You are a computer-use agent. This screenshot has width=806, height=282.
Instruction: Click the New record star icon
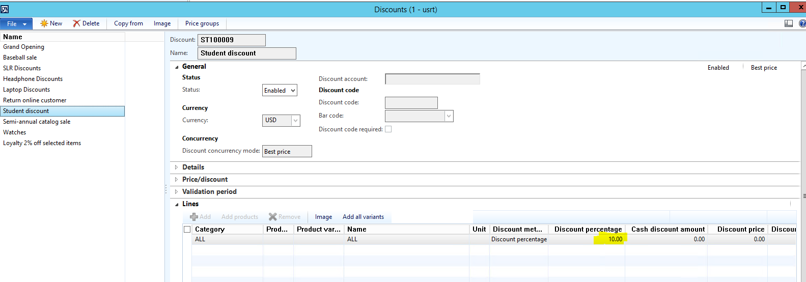(x=44, y=23)
